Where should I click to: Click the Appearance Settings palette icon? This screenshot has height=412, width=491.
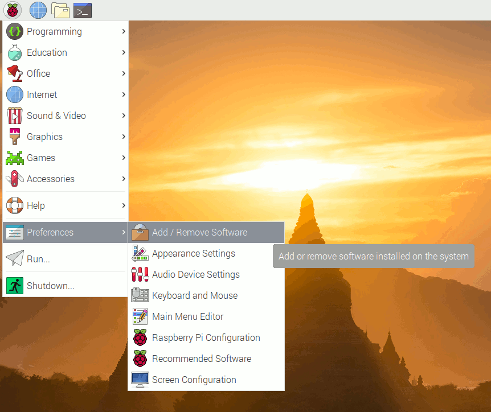[140, 253]
